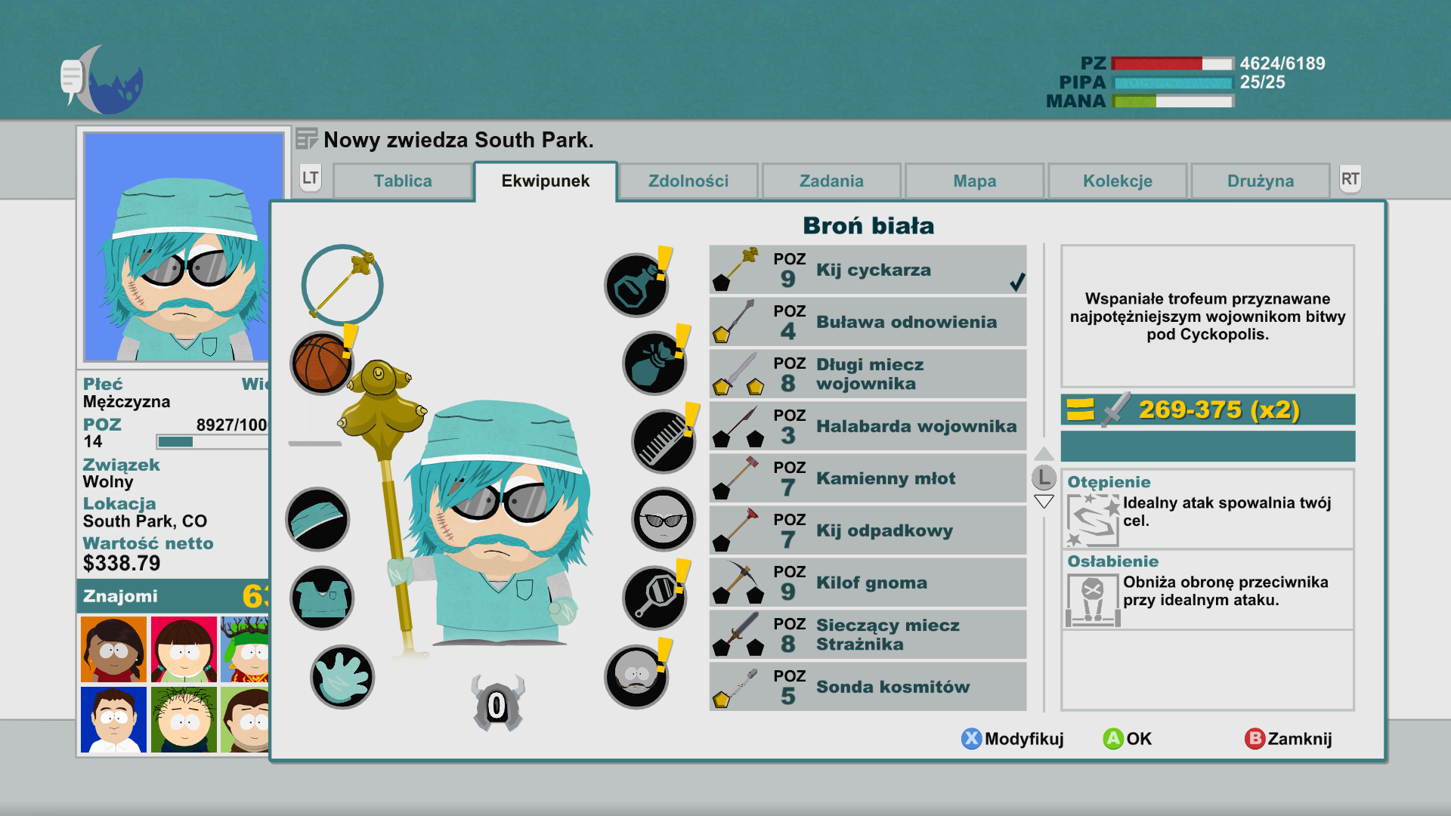Viewport: 1451px width, 816px height.
Task: Select the equipped staff weapon slot
Action: point(342,285)
